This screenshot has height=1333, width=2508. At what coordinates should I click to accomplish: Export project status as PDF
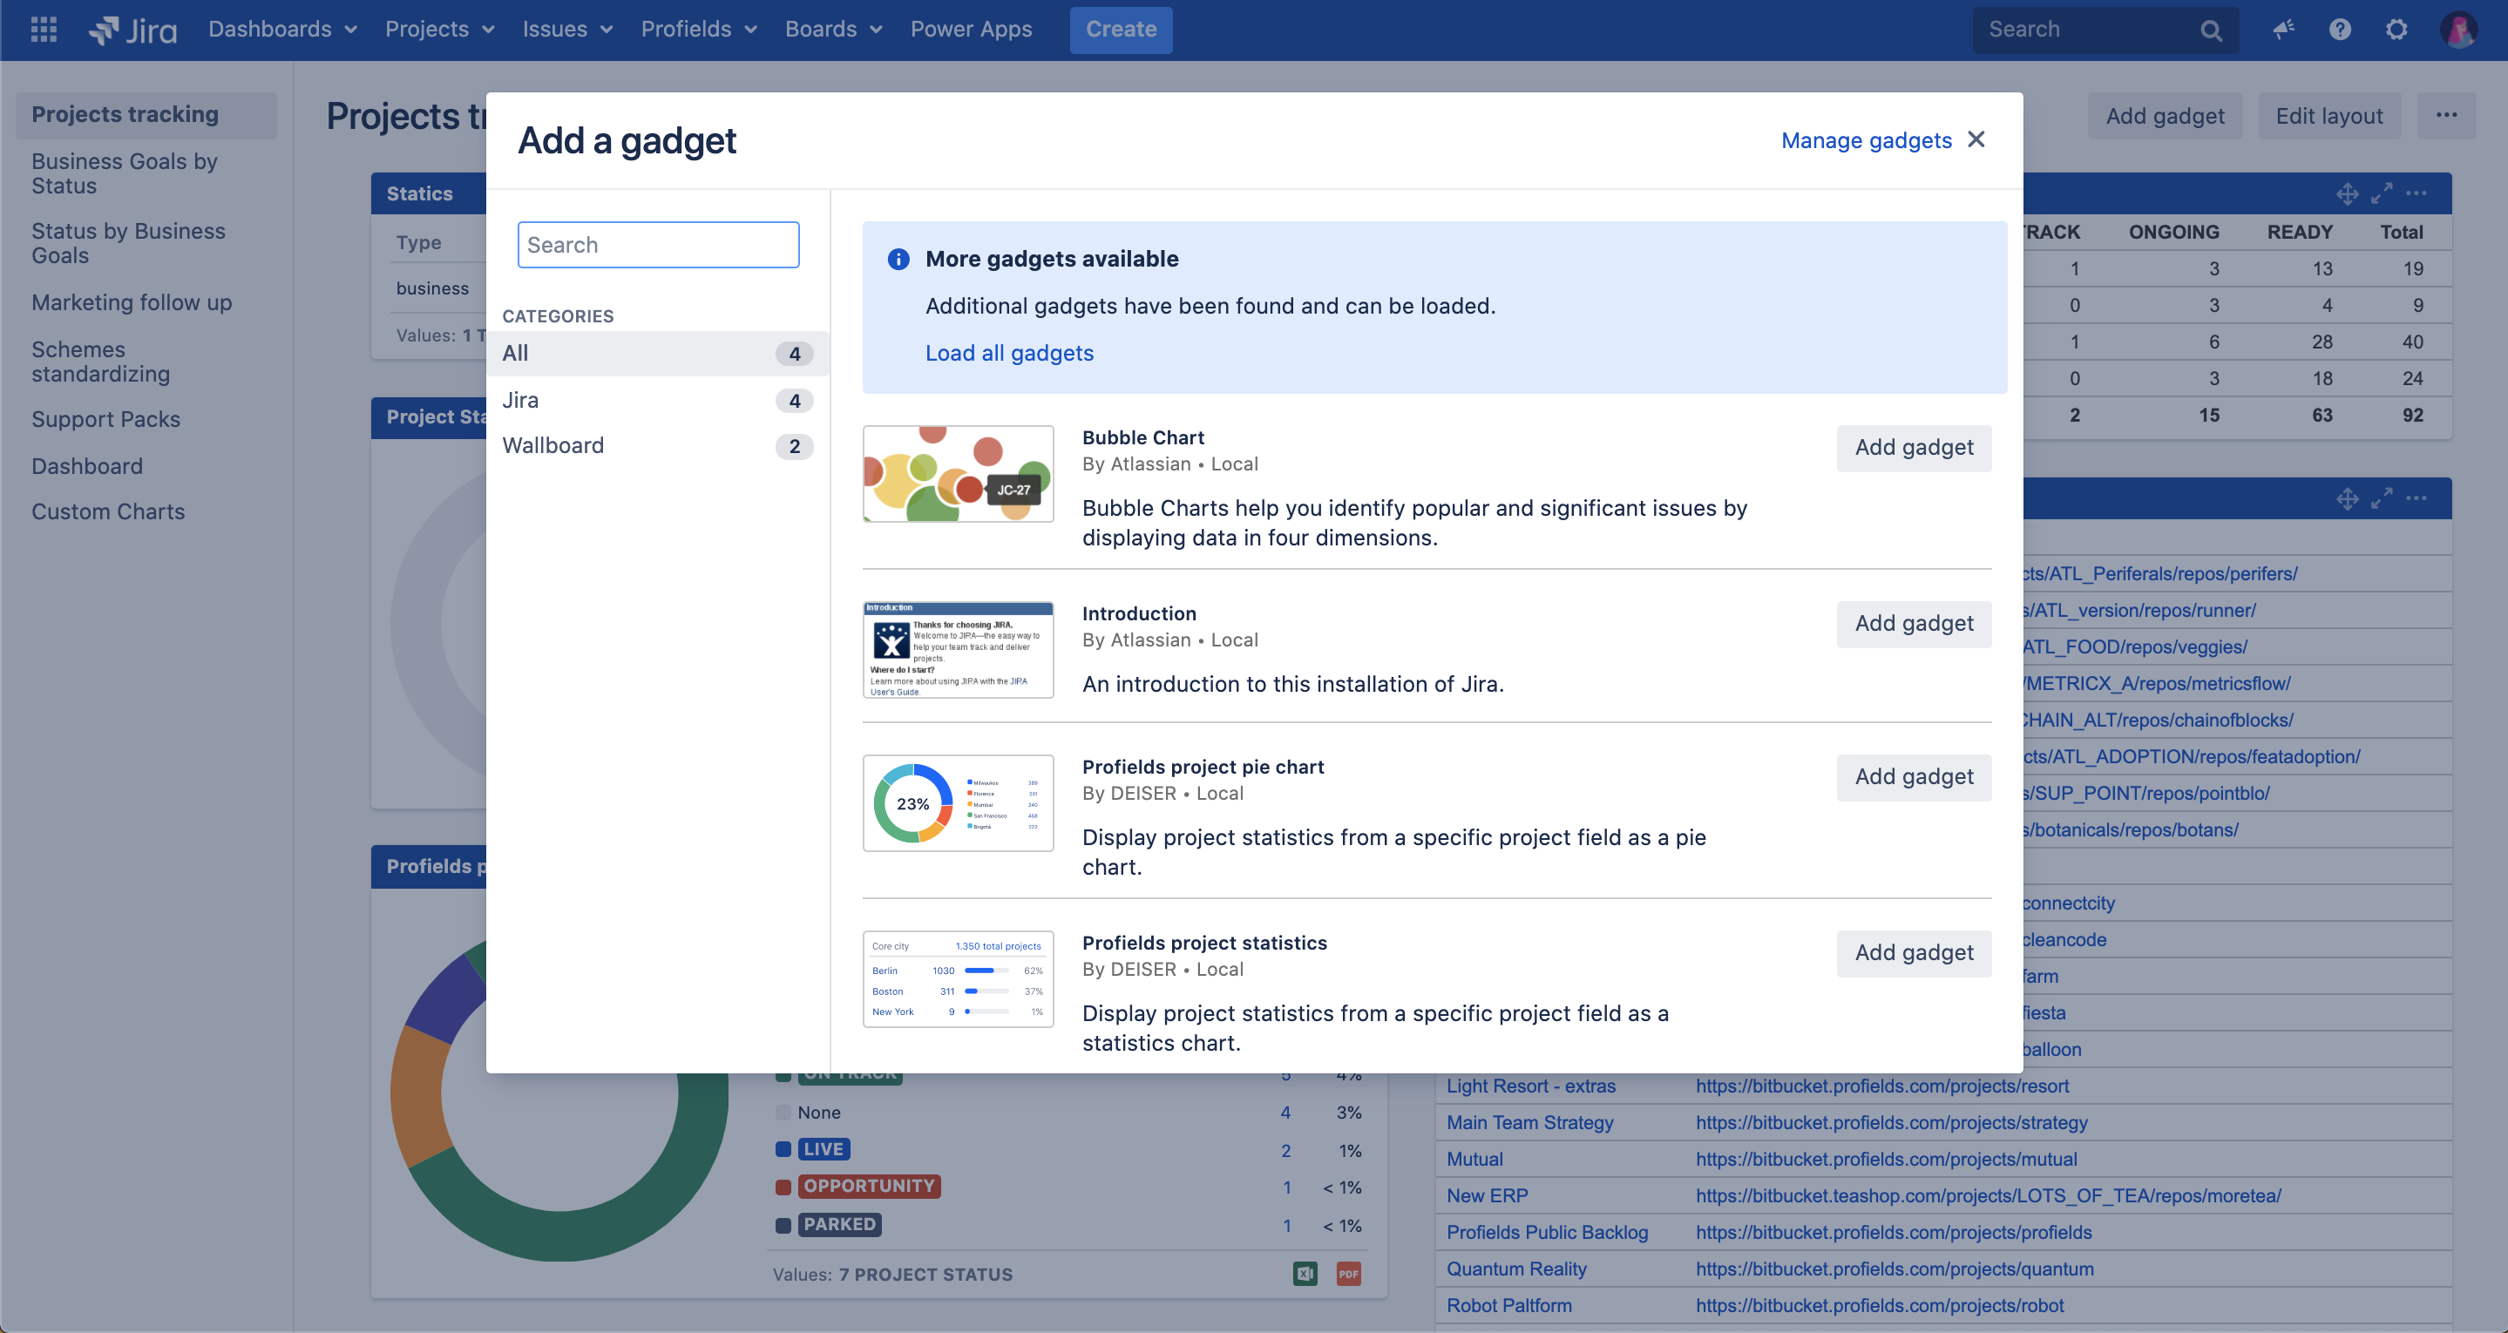pos(1348,1273)
